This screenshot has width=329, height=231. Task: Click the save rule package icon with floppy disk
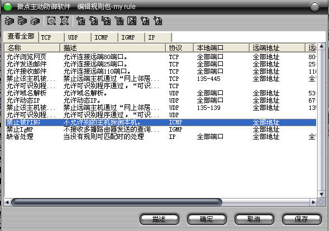click(x=22, y=21)
